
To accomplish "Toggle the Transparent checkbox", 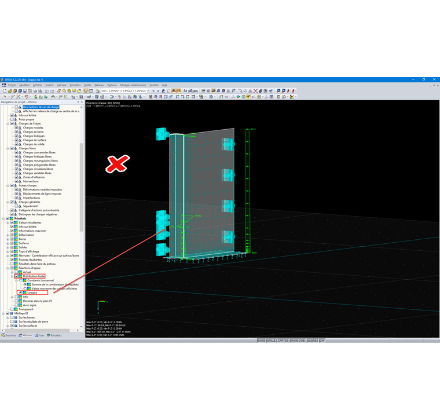I will pyautogui.click(x=12, y=309).
